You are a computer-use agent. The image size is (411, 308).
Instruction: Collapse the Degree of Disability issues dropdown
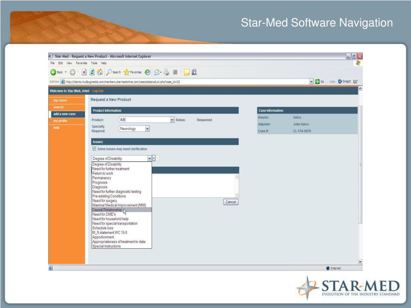pyautogui.click(x=149, y=158)
